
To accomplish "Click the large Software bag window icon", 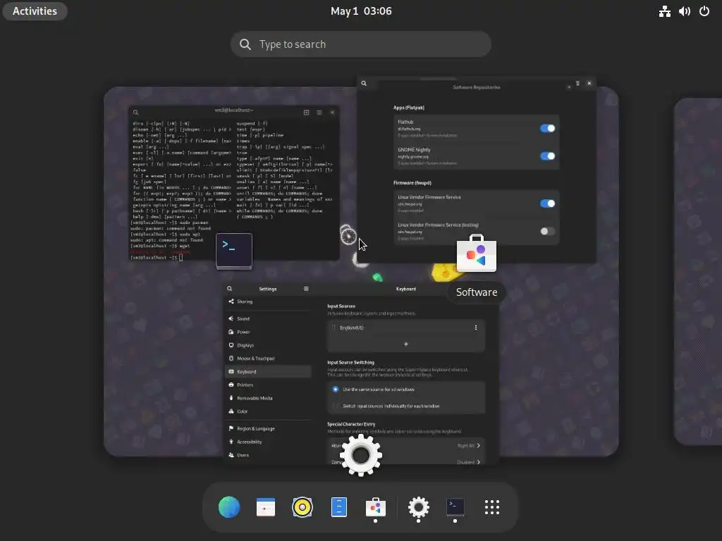I will tap(477, 253).
